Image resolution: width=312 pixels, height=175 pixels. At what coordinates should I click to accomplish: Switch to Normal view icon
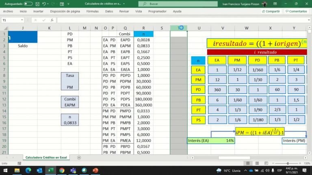pos(248,163)
